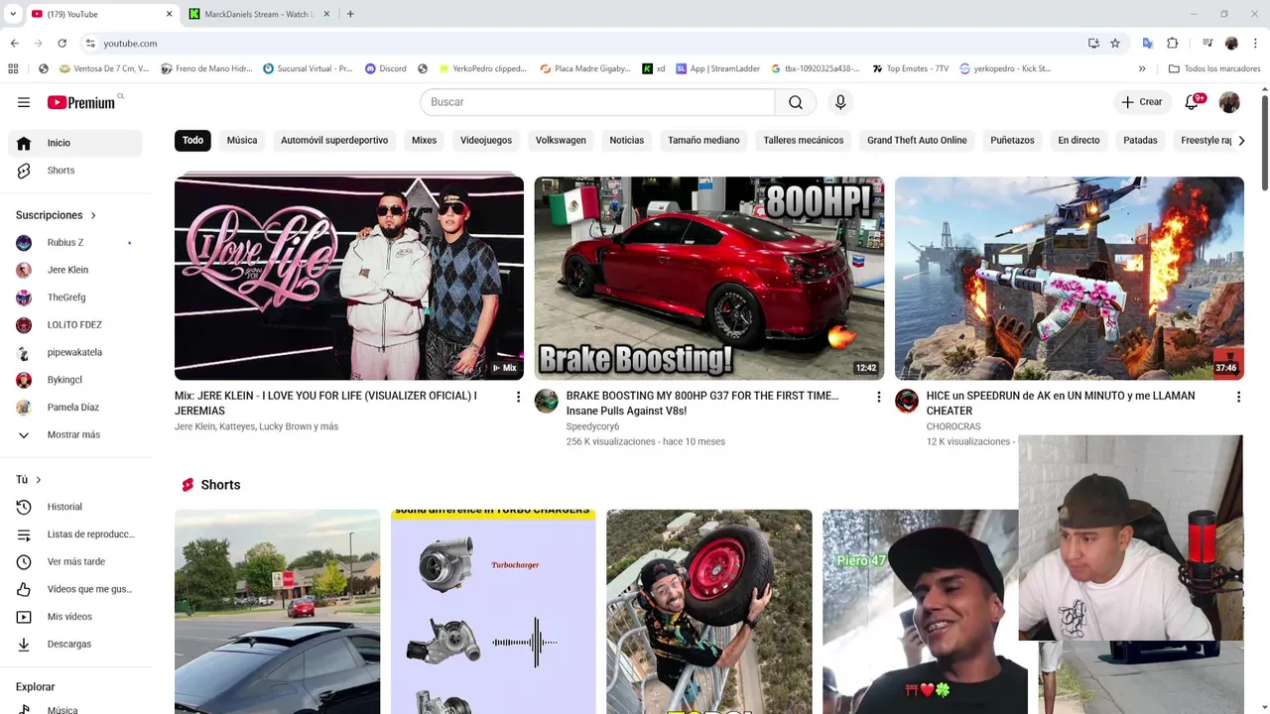Screen dimensions: 1270x714
Task: Start voice search with microphone icon
Action: 840,102
